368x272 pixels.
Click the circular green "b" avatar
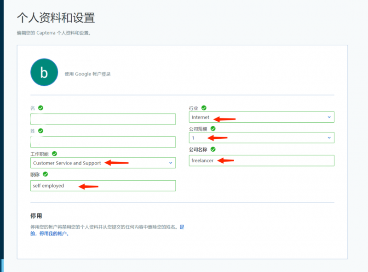tap(44, 72)
